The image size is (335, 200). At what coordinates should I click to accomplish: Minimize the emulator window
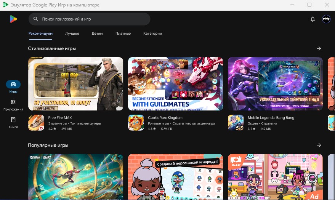click(x=292, y=5)
